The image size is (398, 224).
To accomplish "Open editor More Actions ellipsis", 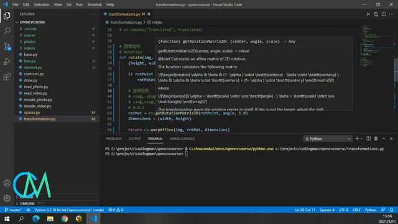I will tap(391, 14).
